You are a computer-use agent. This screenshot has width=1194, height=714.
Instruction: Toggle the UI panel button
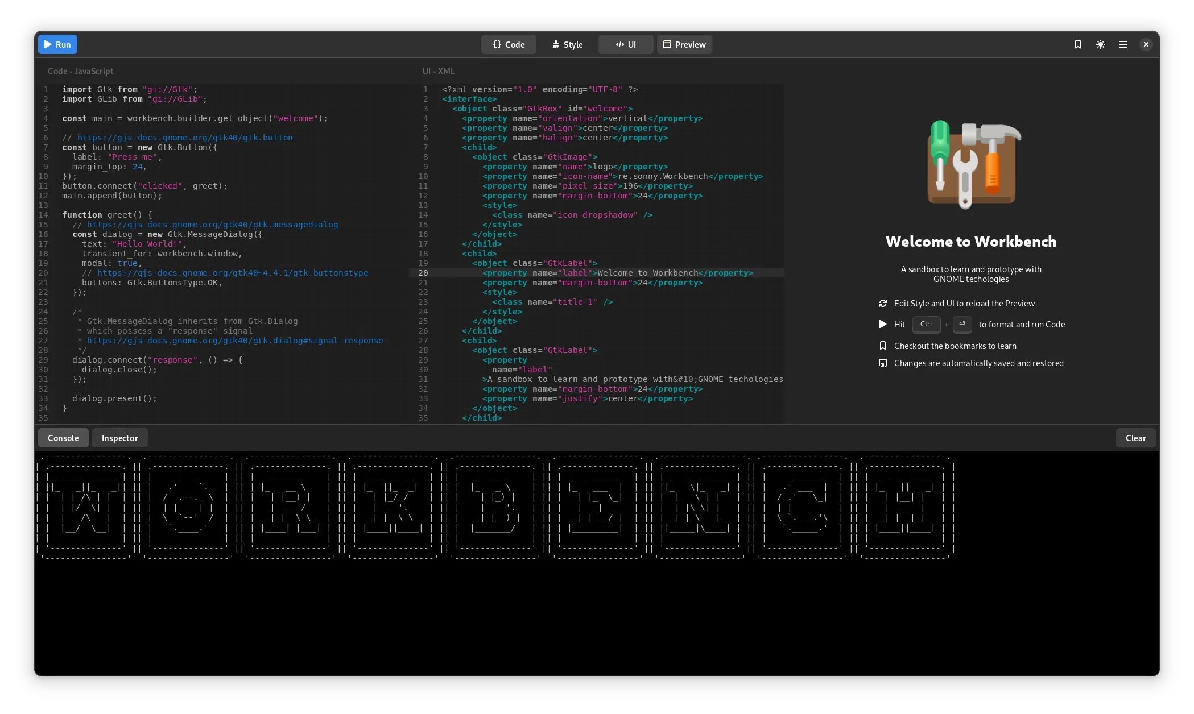625,44
